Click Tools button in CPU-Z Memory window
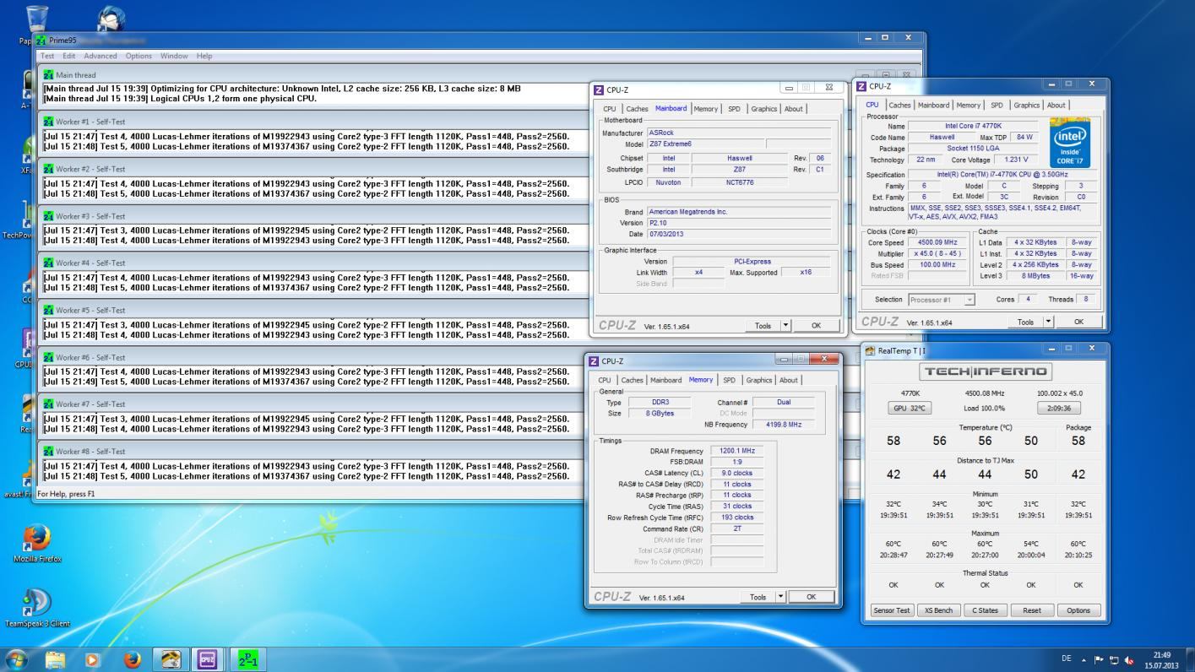The image size is (1195, 672). pyautogui.click(x=758, y=597)
